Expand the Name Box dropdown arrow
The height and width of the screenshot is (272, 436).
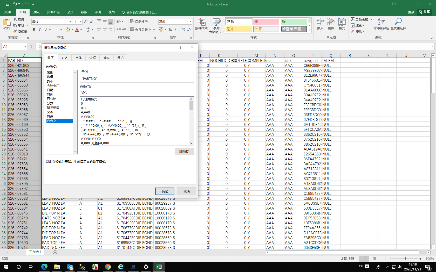pyautogui.click(x=25, y=47)
